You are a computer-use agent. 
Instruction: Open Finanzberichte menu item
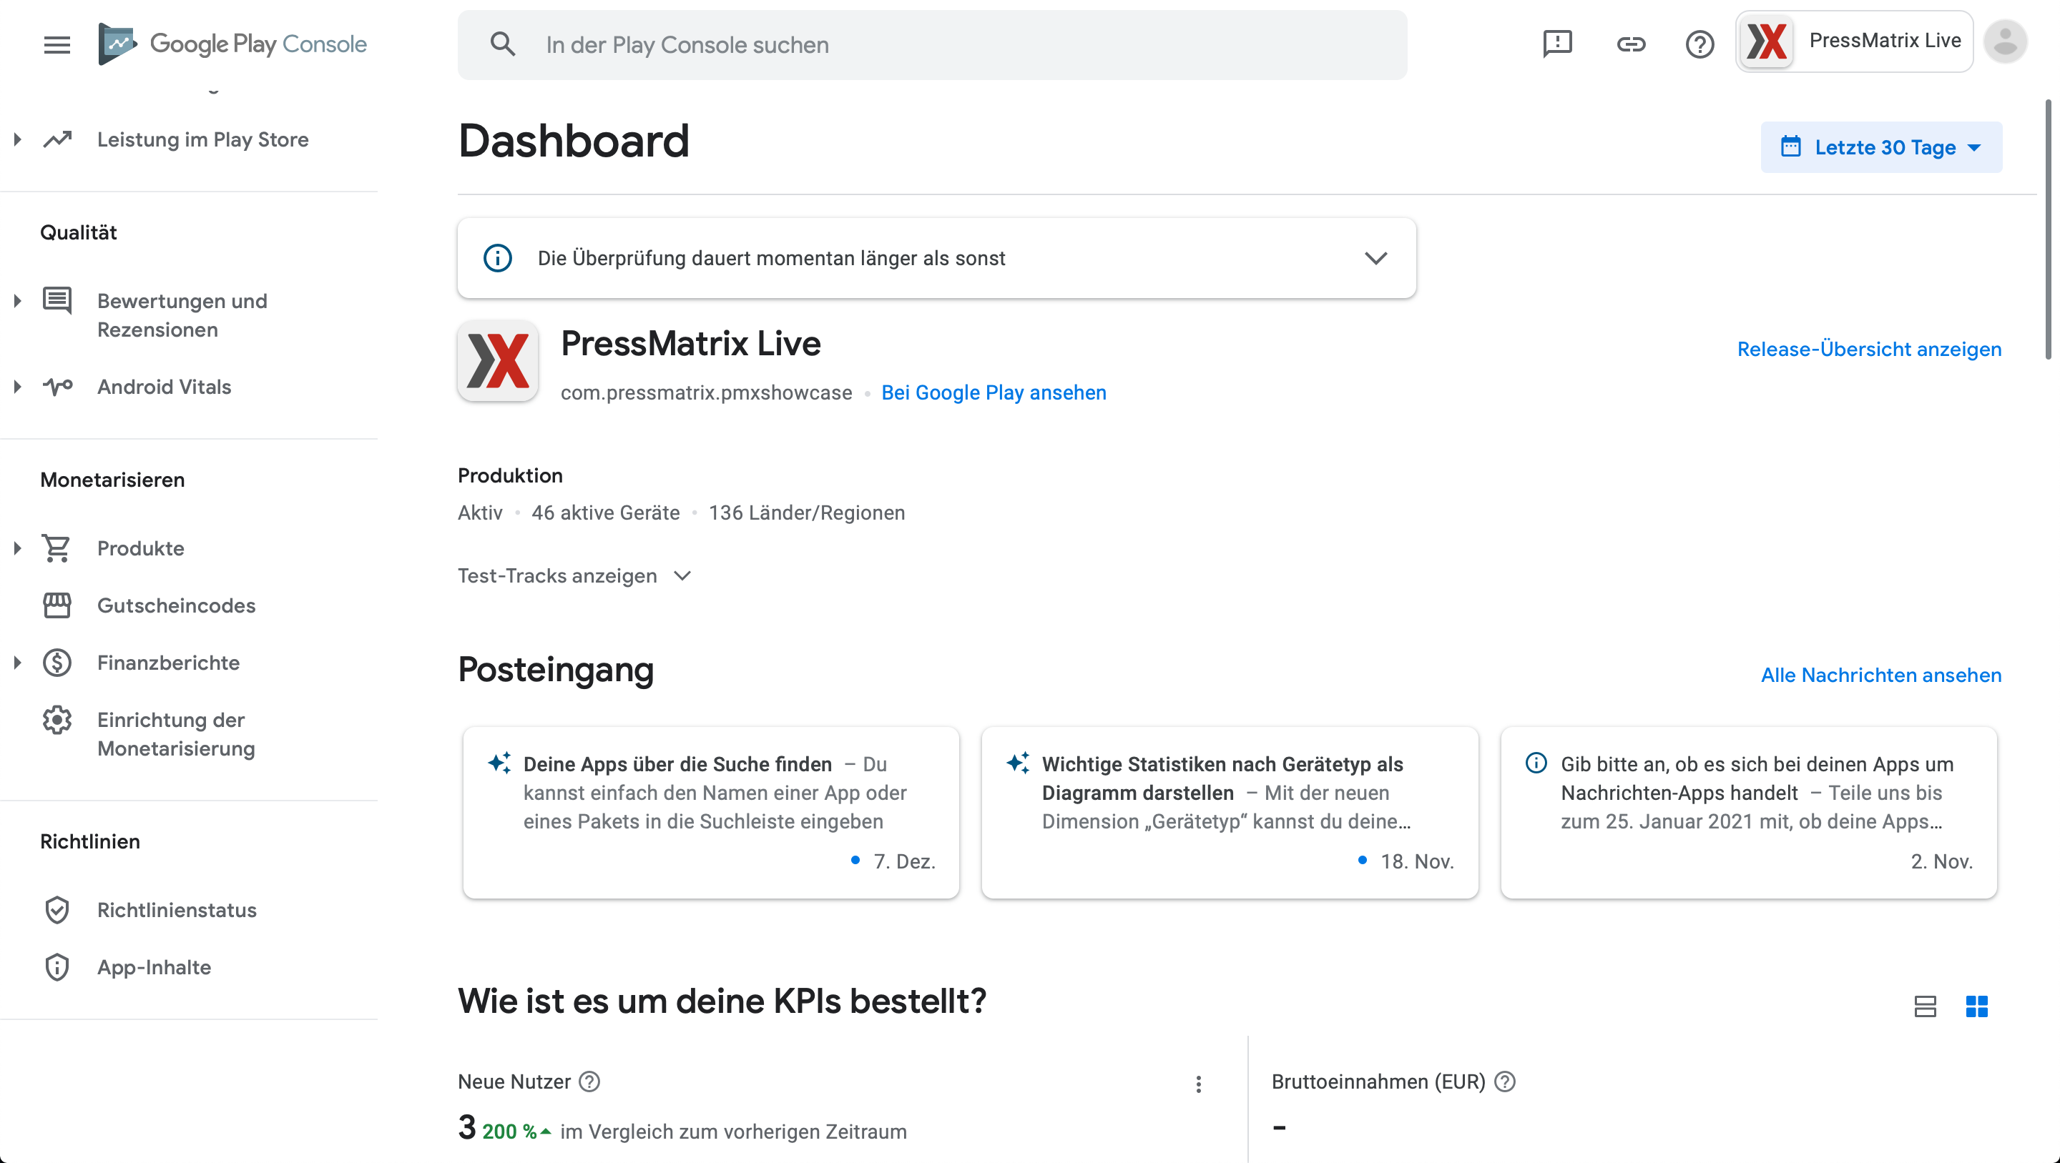click(168, 663)
